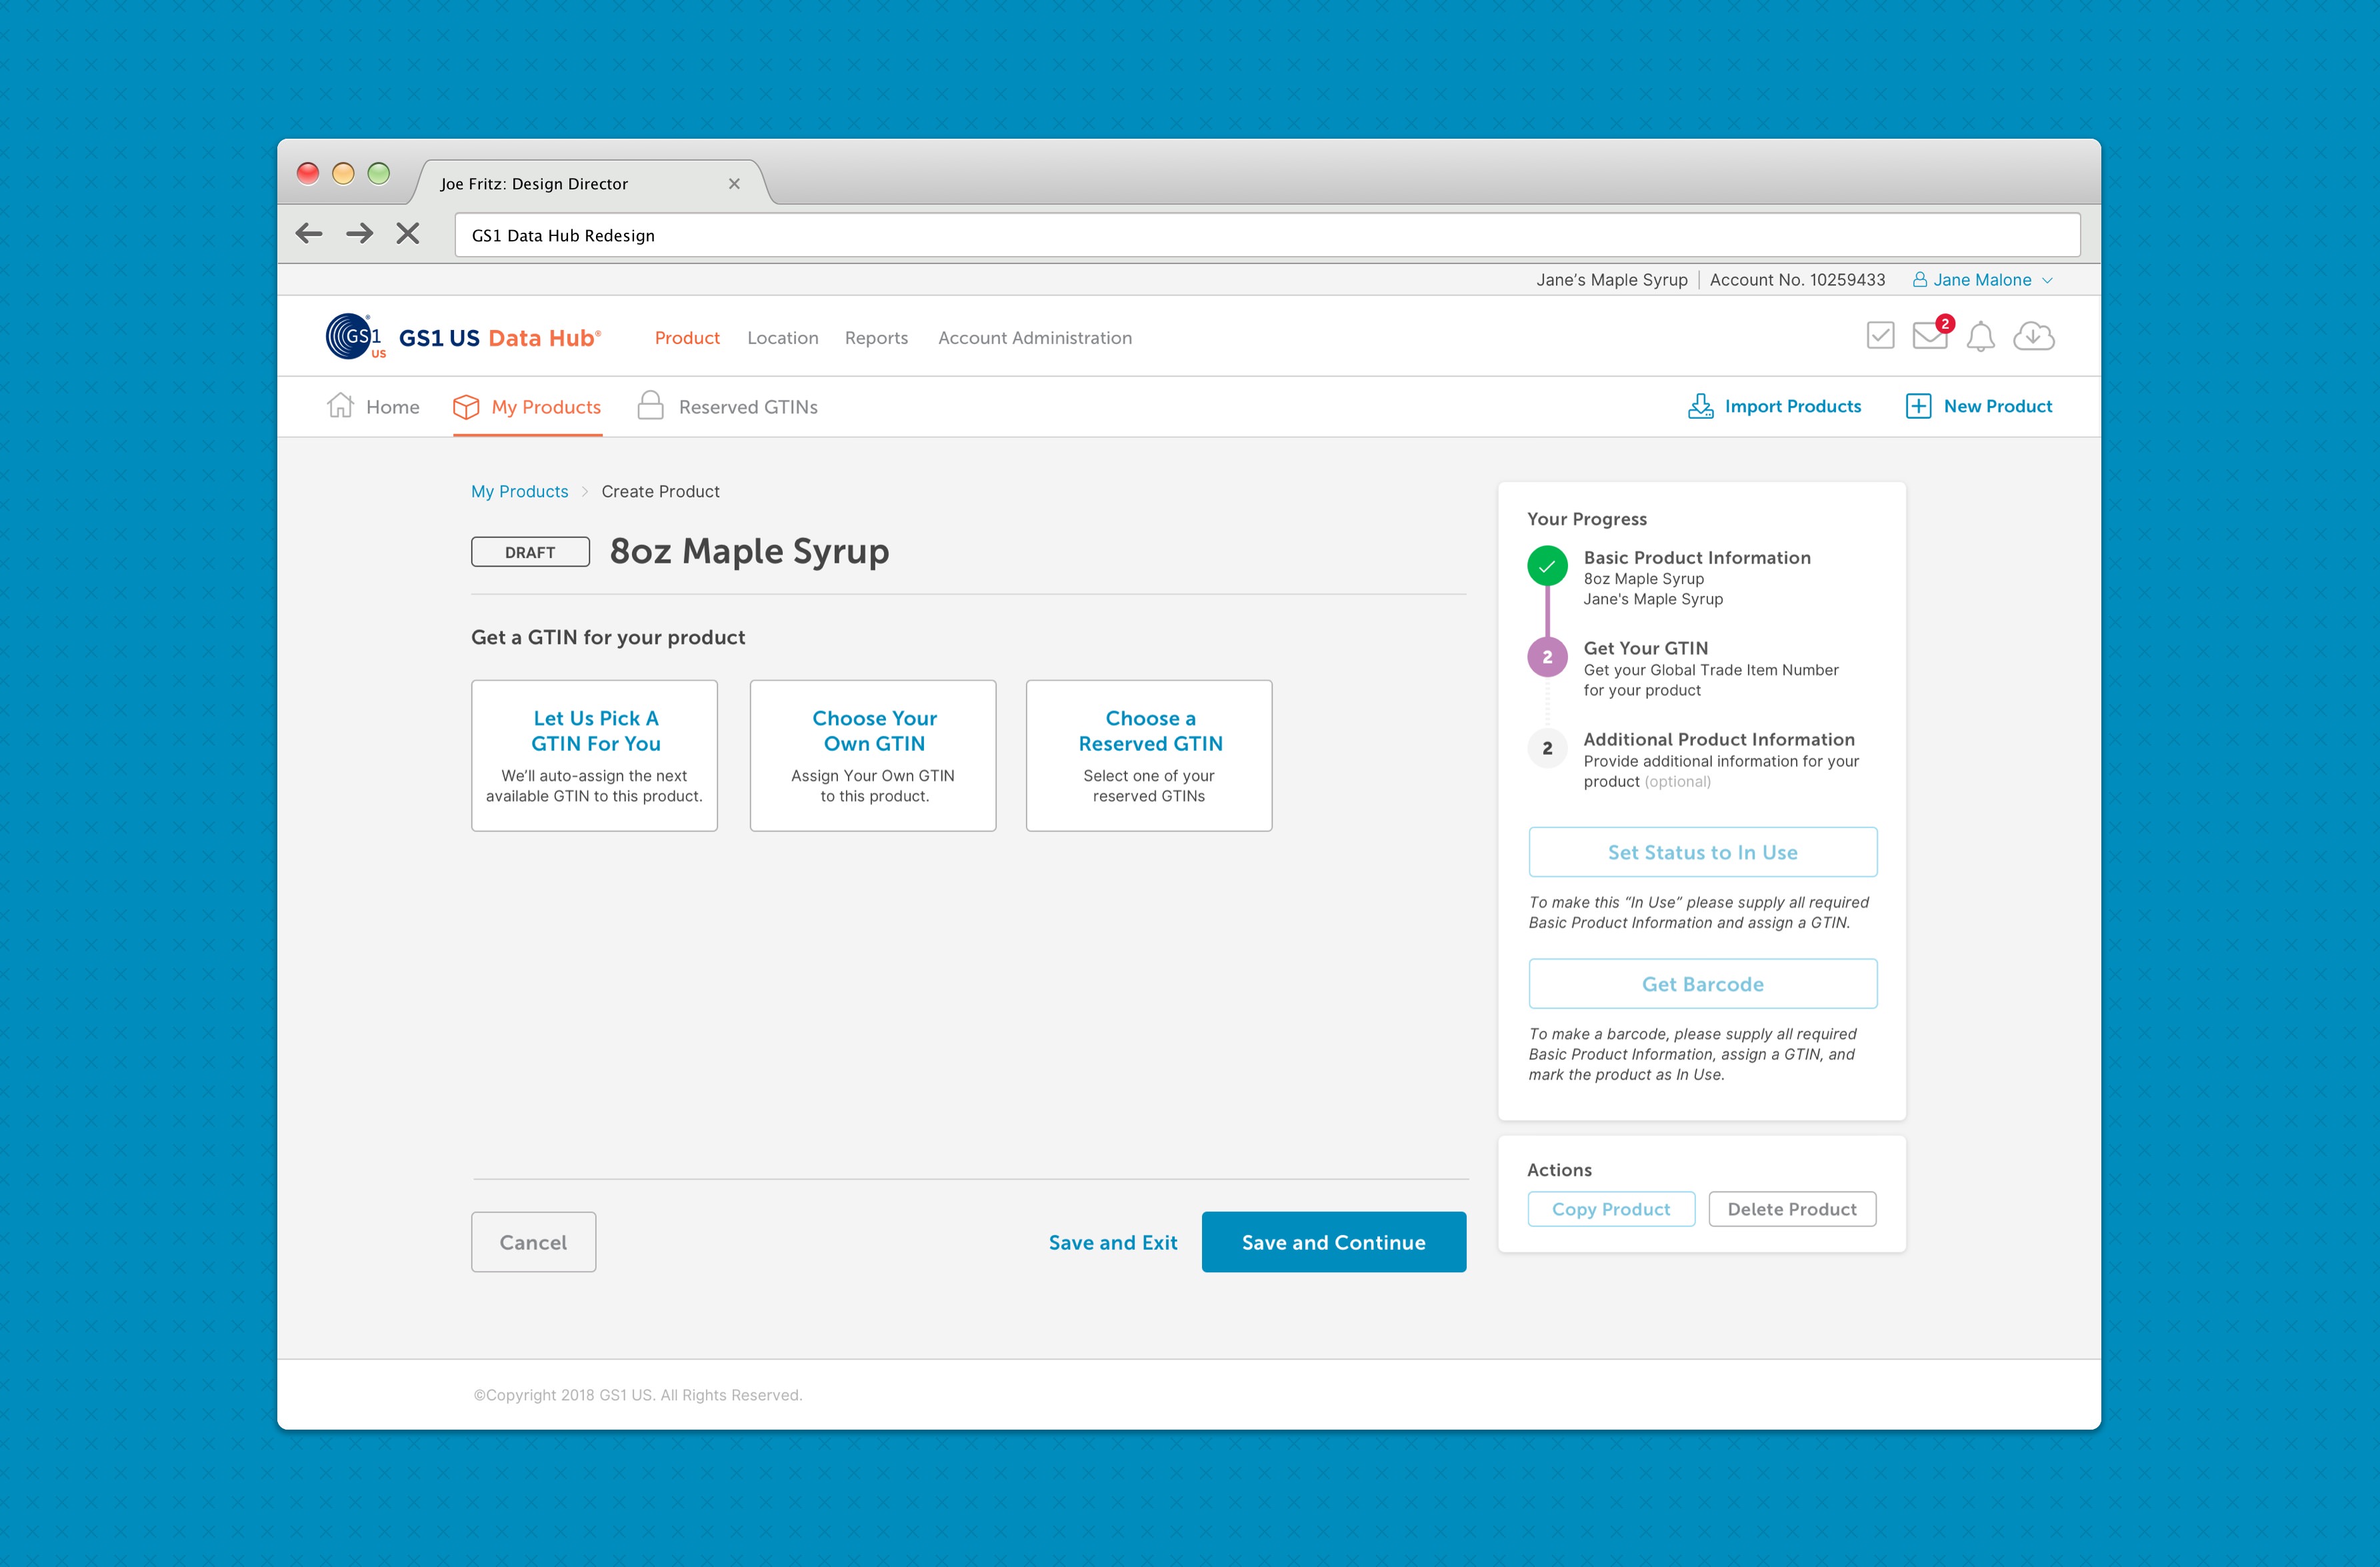Go forward with browser forward arrow

pos(359,233)
